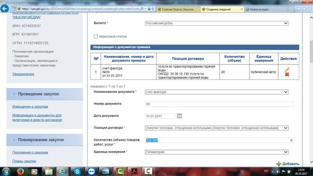The image size is (313, 176).
Task: Open Информация и документы для включения link
Action: (x=37, y=117)
